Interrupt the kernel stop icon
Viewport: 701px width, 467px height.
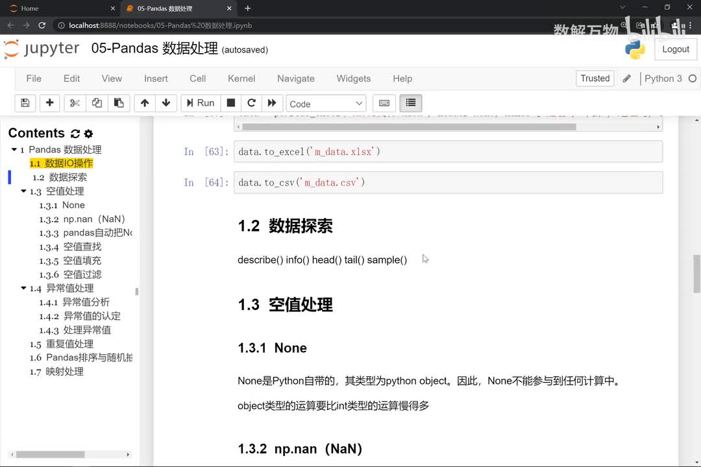pos(230,103)
